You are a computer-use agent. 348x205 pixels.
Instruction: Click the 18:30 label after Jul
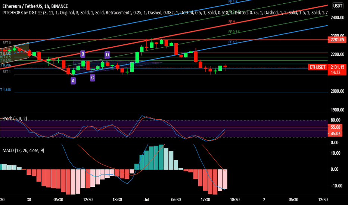coord(234,200)
